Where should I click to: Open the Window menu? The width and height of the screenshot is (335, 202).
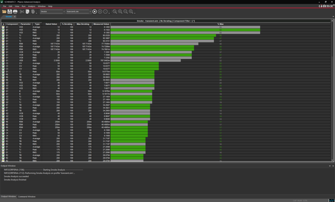tap(42, 7)
